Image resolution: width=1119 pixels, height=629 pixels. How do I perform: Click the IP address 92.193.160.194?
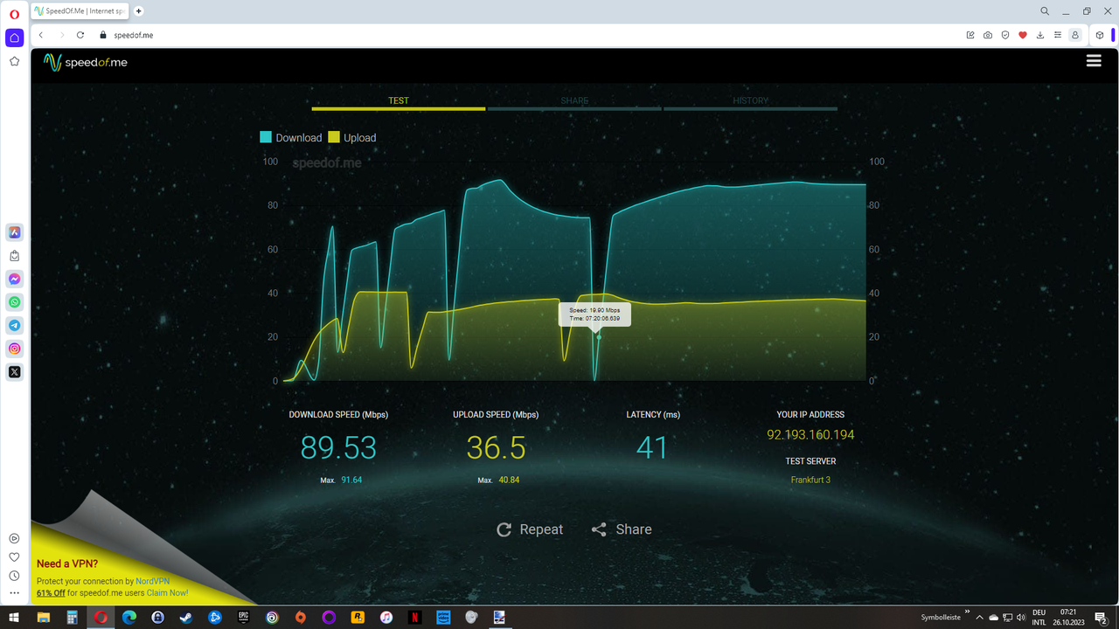click(810, 434)
